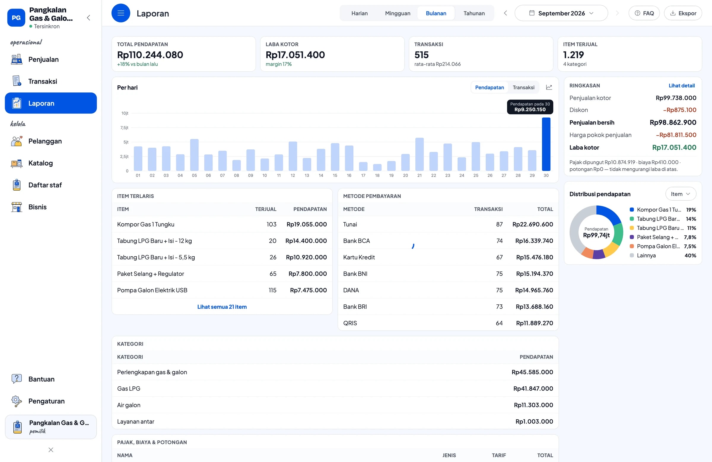This screenshot has height=462, width=712.
Task: Select the Bulanan period tab
Action: [x=436, y=13]
